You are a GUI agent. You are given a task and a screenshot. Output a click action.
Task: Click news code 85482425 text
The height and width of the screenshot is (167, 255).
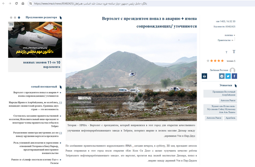224,27
